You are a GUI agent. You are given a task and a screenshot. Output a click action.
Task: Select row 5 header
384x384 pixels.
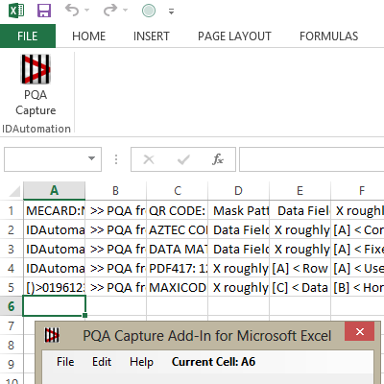pyautogui.click(x=12, y=287)
